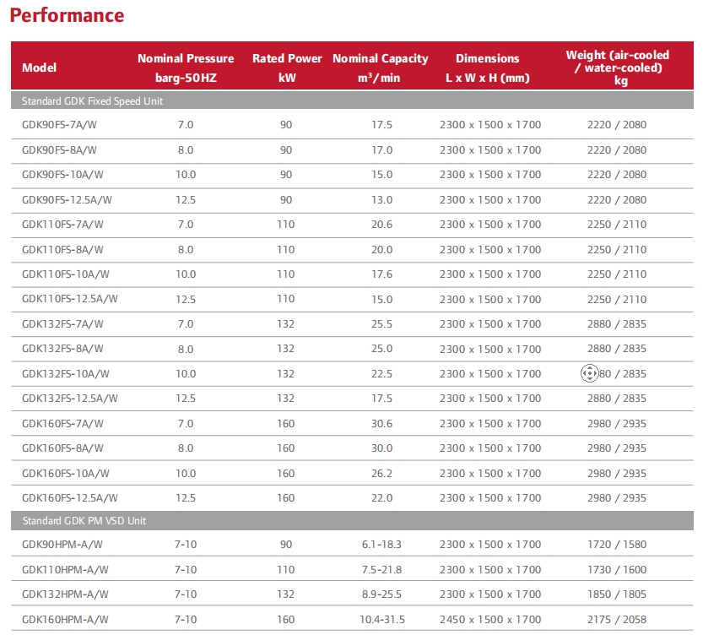Viewport: 703px width, 635px height.
Task: Click model GDK160FS-8A/W
Action: pyautogui.click(x=62, y=448)
